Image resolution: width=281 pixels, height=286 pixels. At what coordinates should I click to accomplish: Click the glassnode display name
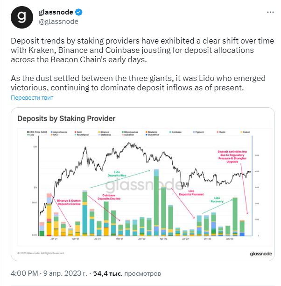(56, 12)
